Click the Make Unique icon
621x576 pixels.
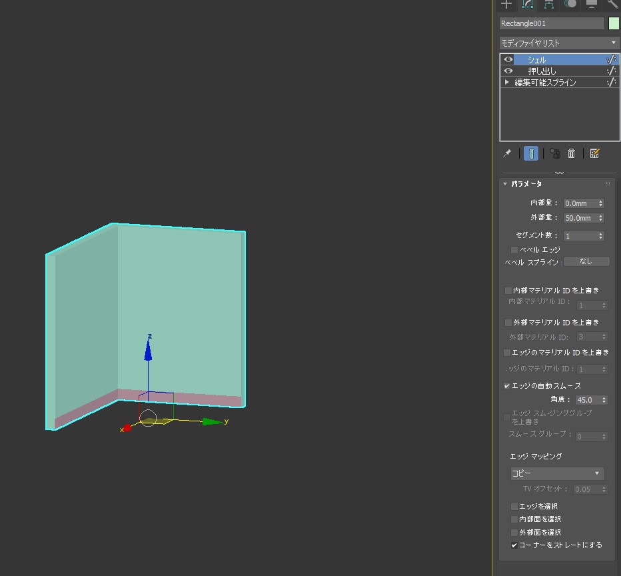pyautogui.click(x=555, y=153)
